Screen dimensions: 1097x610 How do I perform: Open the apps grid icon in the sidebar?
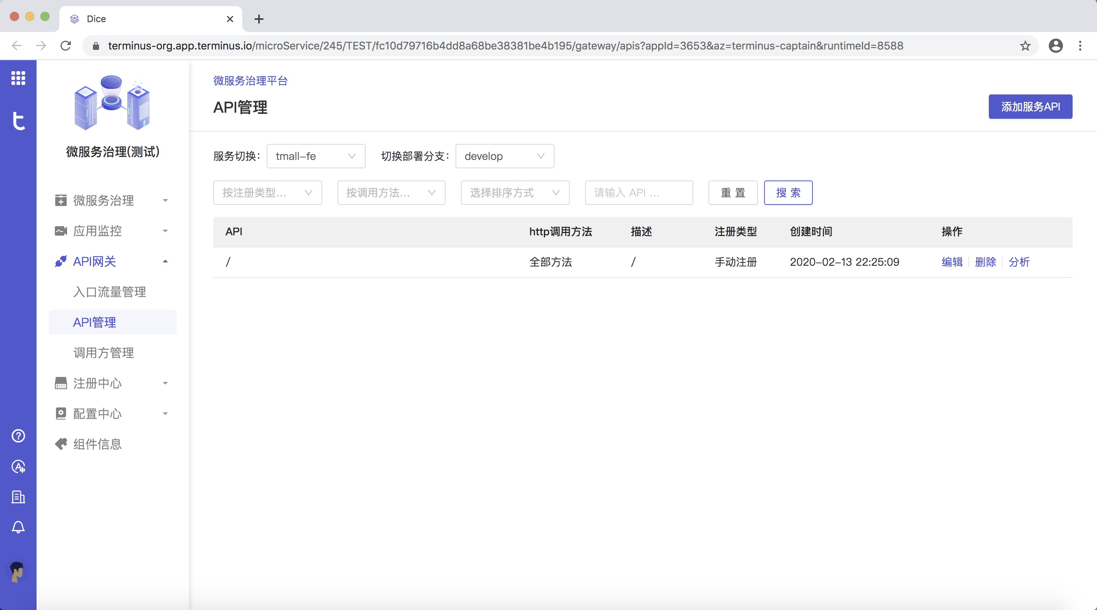pos(18,78)
